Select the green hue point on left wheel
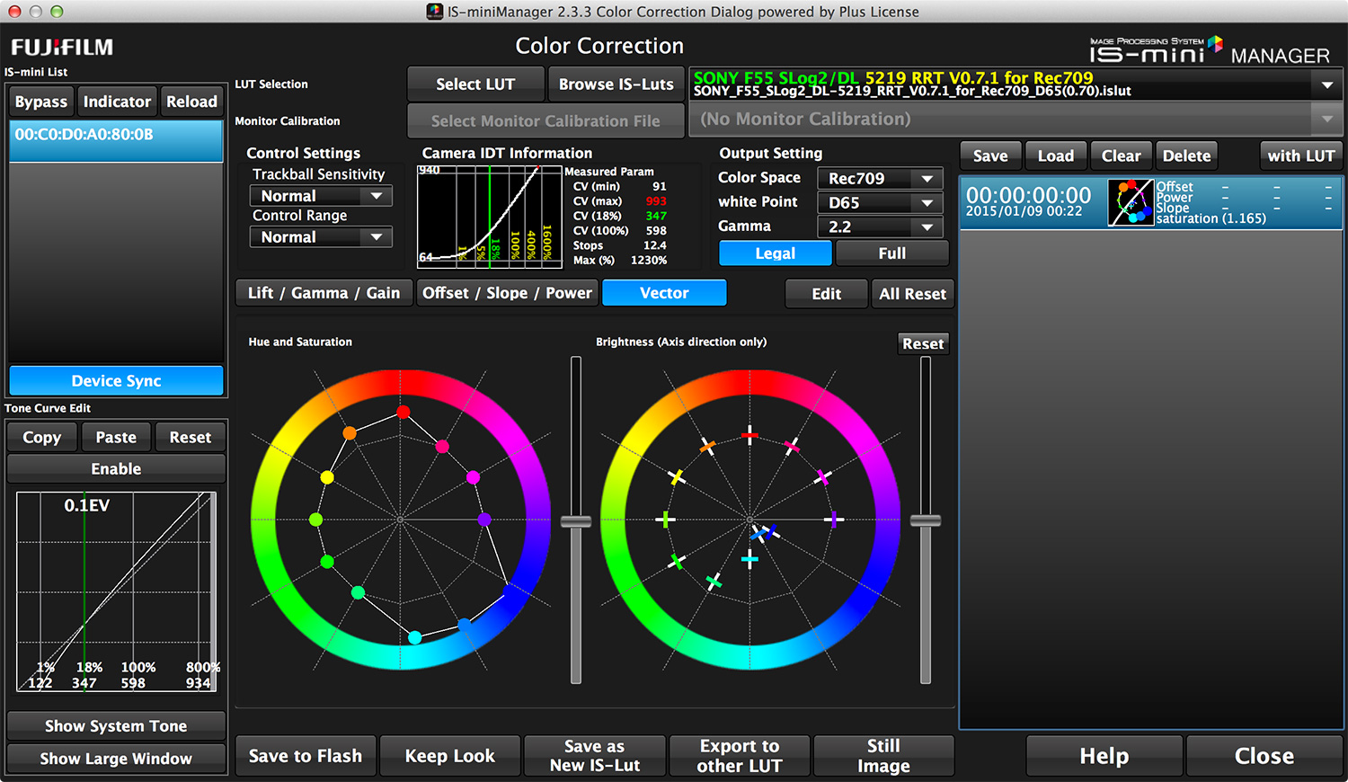The image size is (1348, 782). coord(327,562)
